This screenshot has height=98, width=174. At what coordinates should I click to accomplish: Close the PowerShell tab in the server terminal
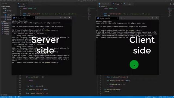(x=33, y=18)
